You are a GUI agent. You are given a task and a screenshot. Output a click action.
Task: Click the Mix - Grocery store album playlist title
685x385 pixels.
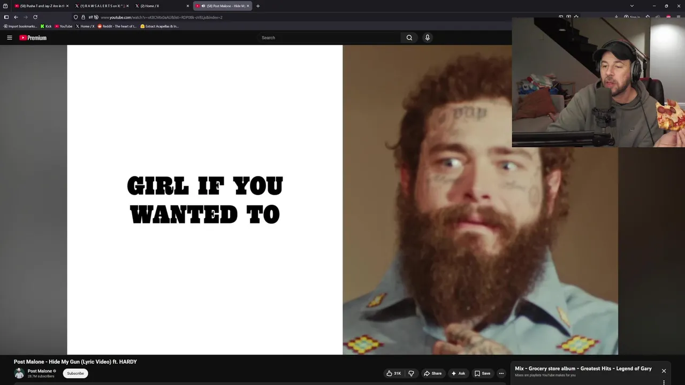coord(583,368)
